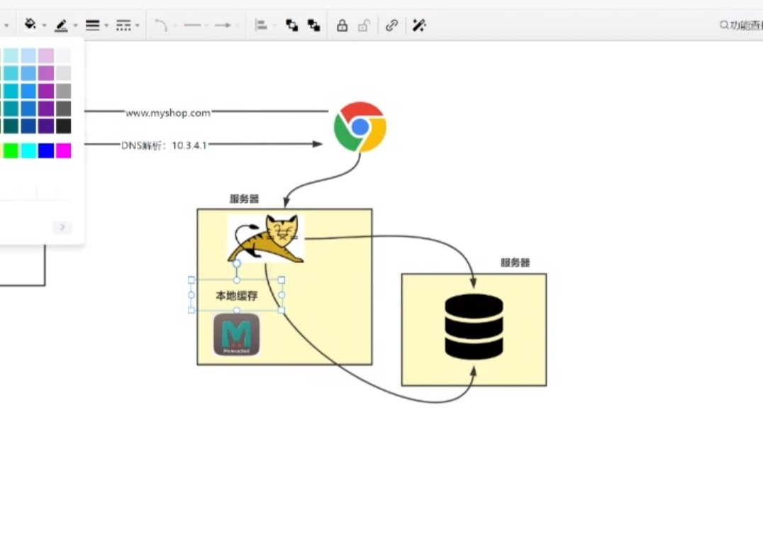Click 服务器 label above the Tomcat box

point(244,199)
